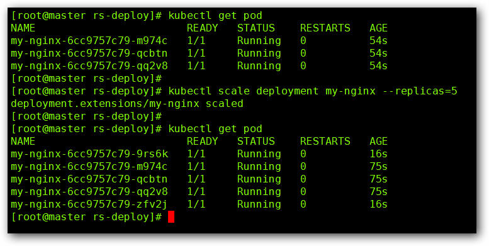The height and width of the screenshot is (246, 489).
Task: Click first kubectl get pod command
Action: click(215, 16)
